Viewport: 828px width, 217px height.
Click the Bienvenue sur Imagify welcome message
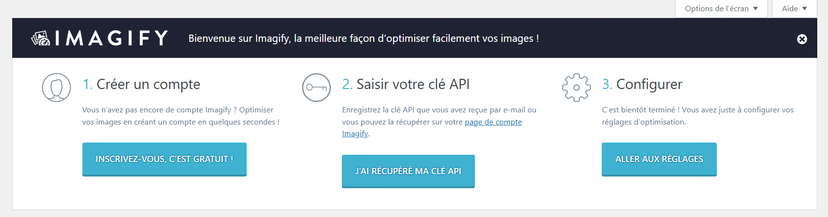[363, 38]
